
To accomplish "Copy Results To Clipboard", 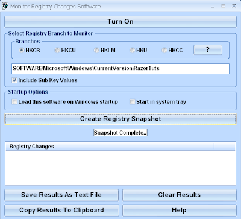I will (61, 210).
